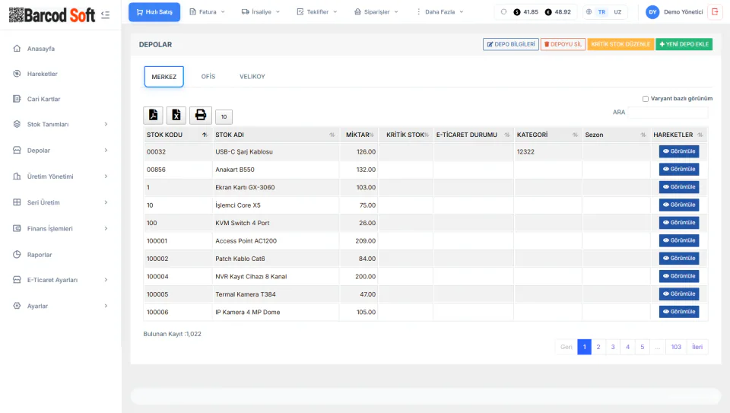The width and height of the screenshot is (730, 413).
Task: Export the table as Excel
Action: coord(176,115)
